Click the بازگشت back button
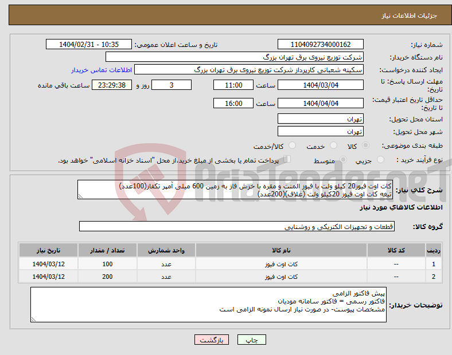This screenshot has height=355, width=452. (212, 340)
